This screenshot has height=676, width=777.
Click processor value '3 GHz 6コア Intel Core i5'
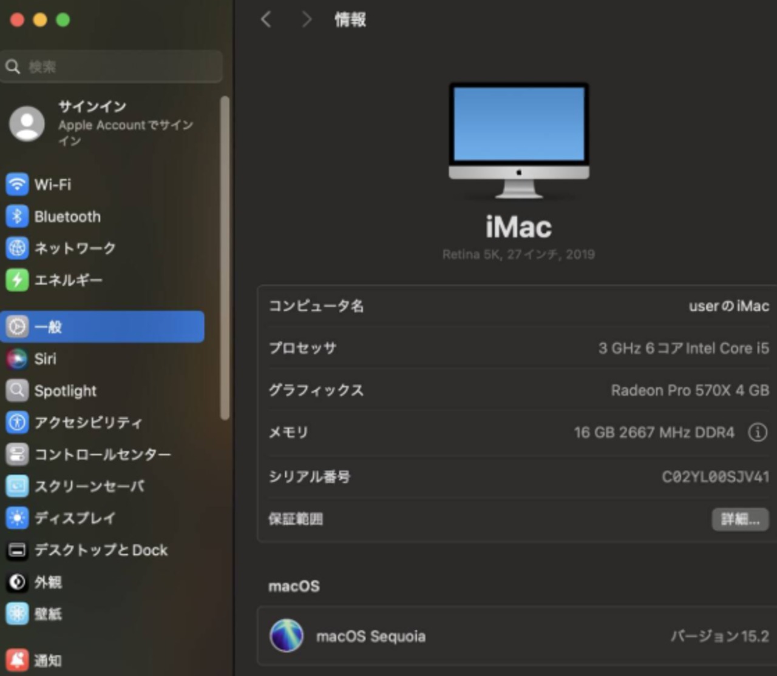click(x=684, y=348)
